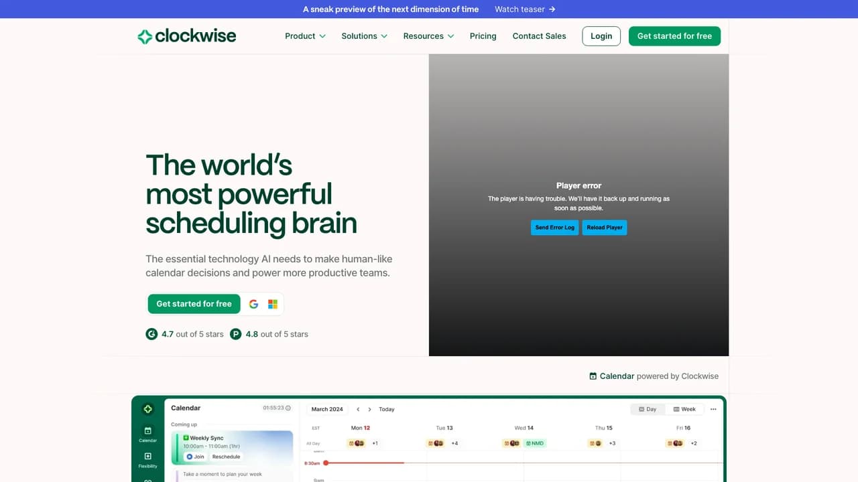Expand the Product dropdown menu
Viewport: 858px width, 482px height.
305,36
